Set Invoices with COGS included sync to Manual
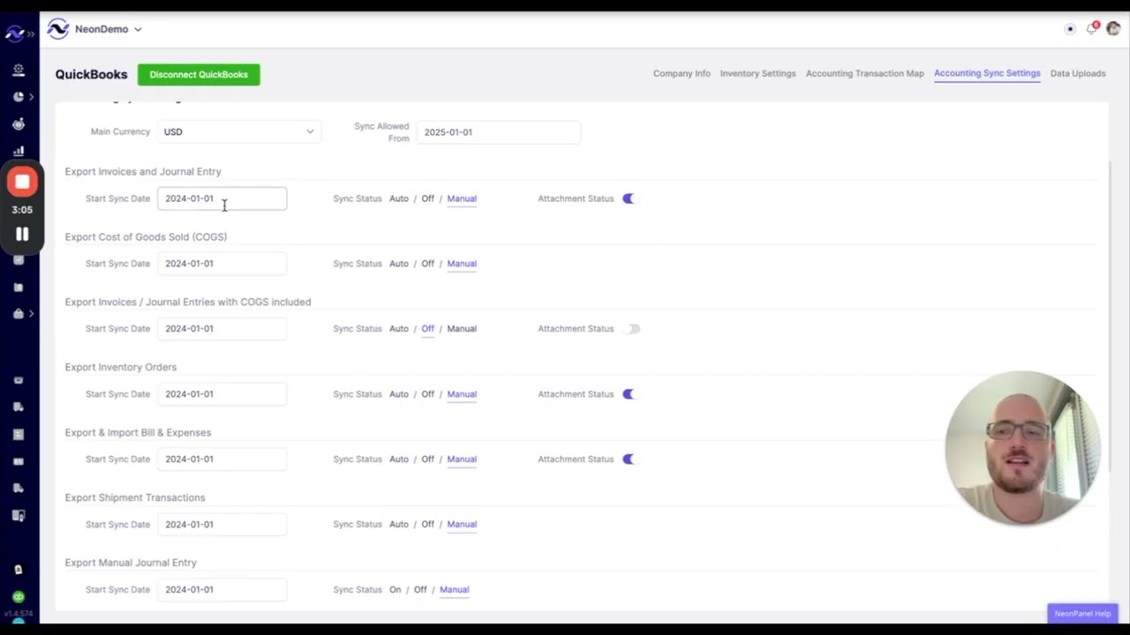1130x635 pixels. (x=462, y=329)
